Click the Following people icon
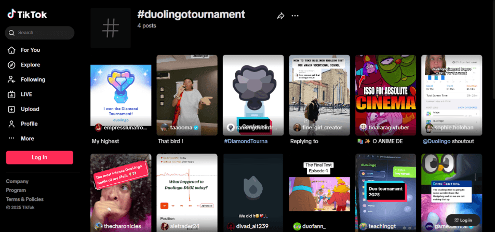 pyautogui.click(x=11, y=79)
